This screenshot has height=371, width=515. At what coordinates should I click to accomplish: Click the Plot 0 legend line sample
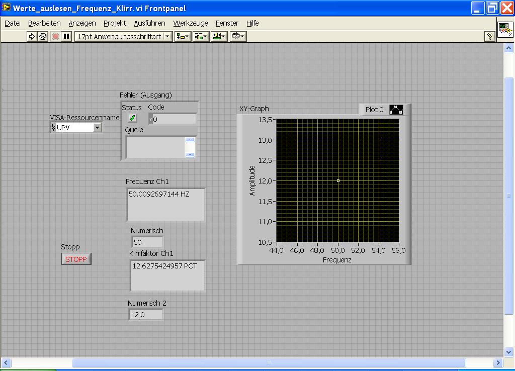click(x=396, y=110)
